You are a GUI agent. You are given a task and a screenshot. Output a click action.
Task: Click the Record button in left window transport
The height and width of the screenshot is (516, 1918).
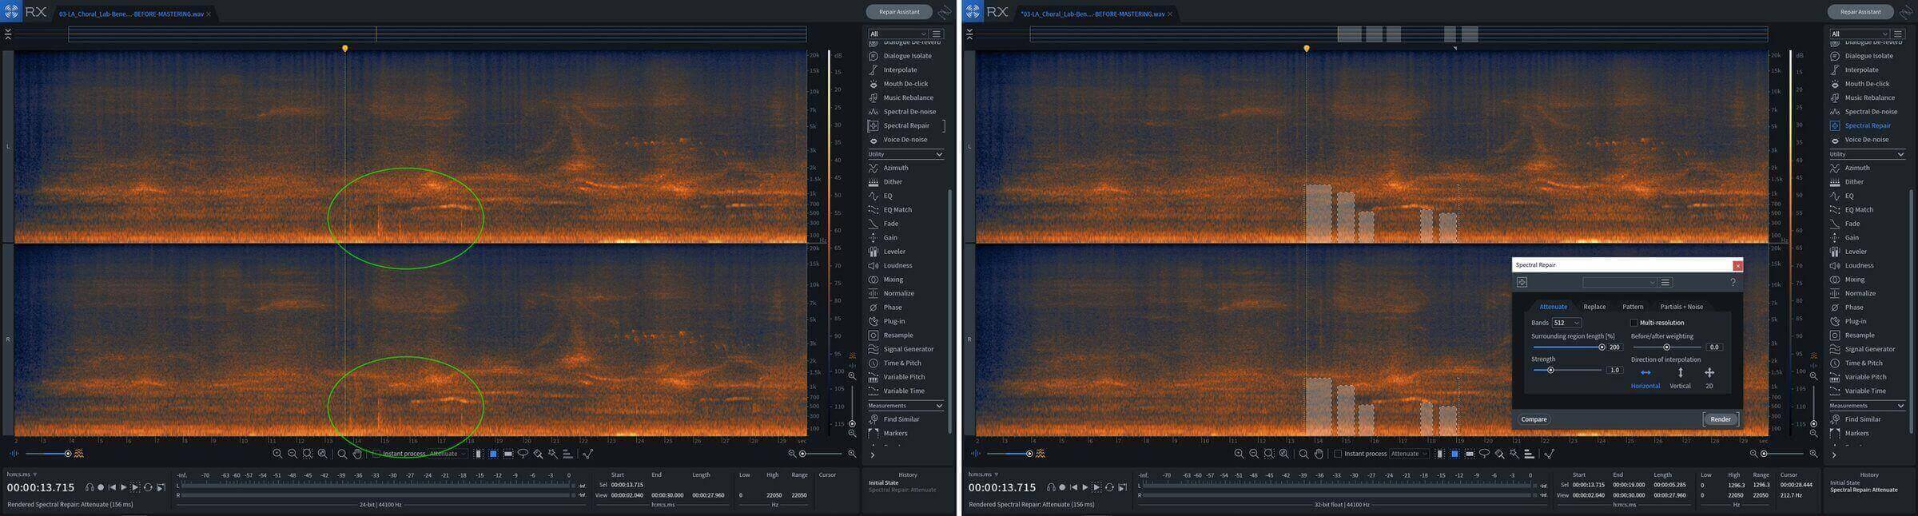[x=101, y=487]
